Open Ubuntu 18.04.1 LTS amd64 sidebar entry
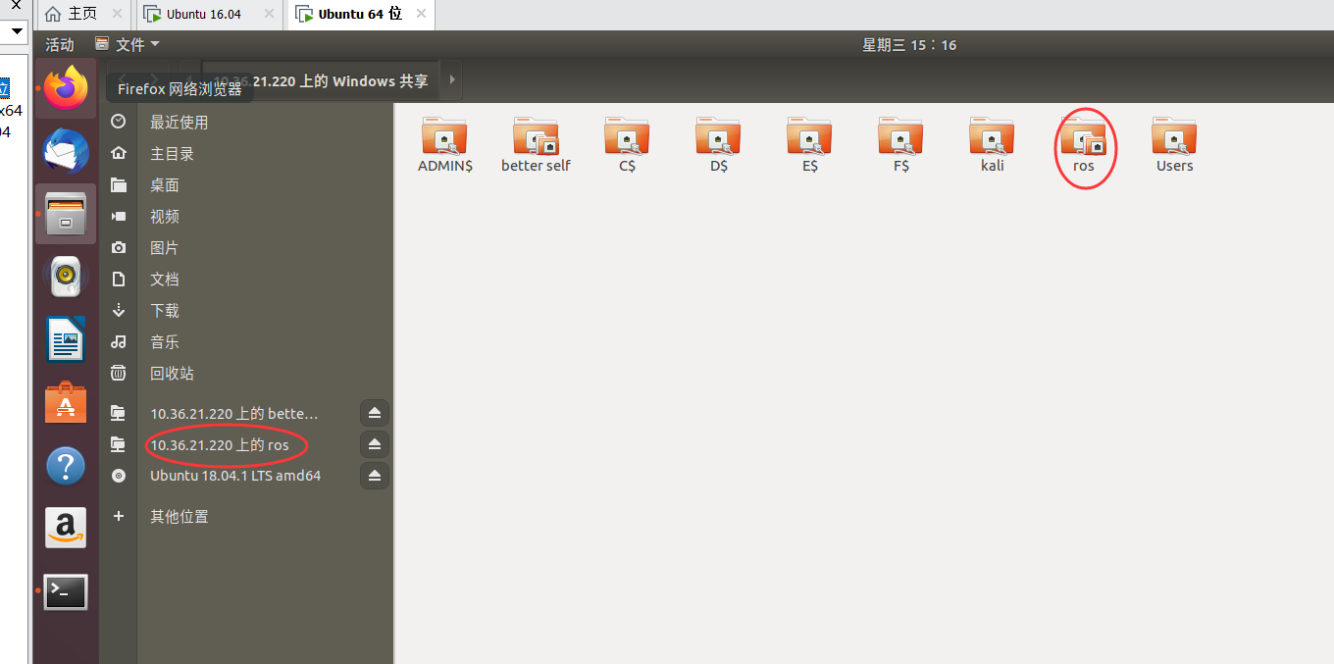Screen dimensions: 1334x664 [x=235, y=476]
